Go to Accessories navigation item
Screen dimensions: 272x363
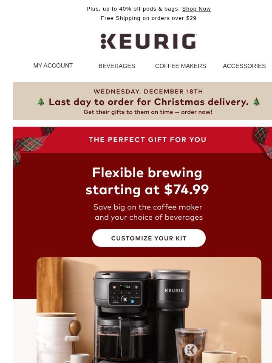(x=244, y=66)
